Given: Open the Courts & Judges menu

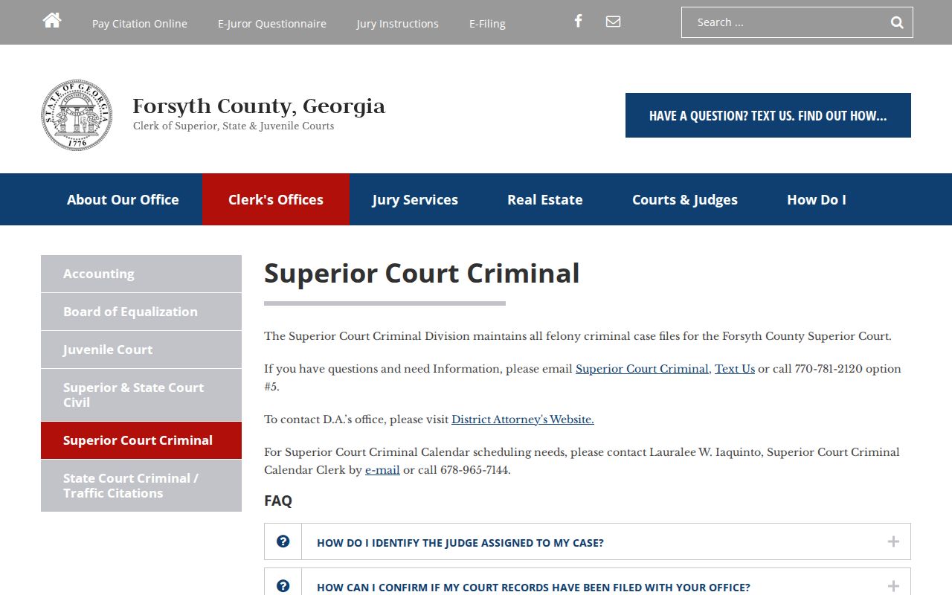Looking at the screenshot, I should [685, 199].
